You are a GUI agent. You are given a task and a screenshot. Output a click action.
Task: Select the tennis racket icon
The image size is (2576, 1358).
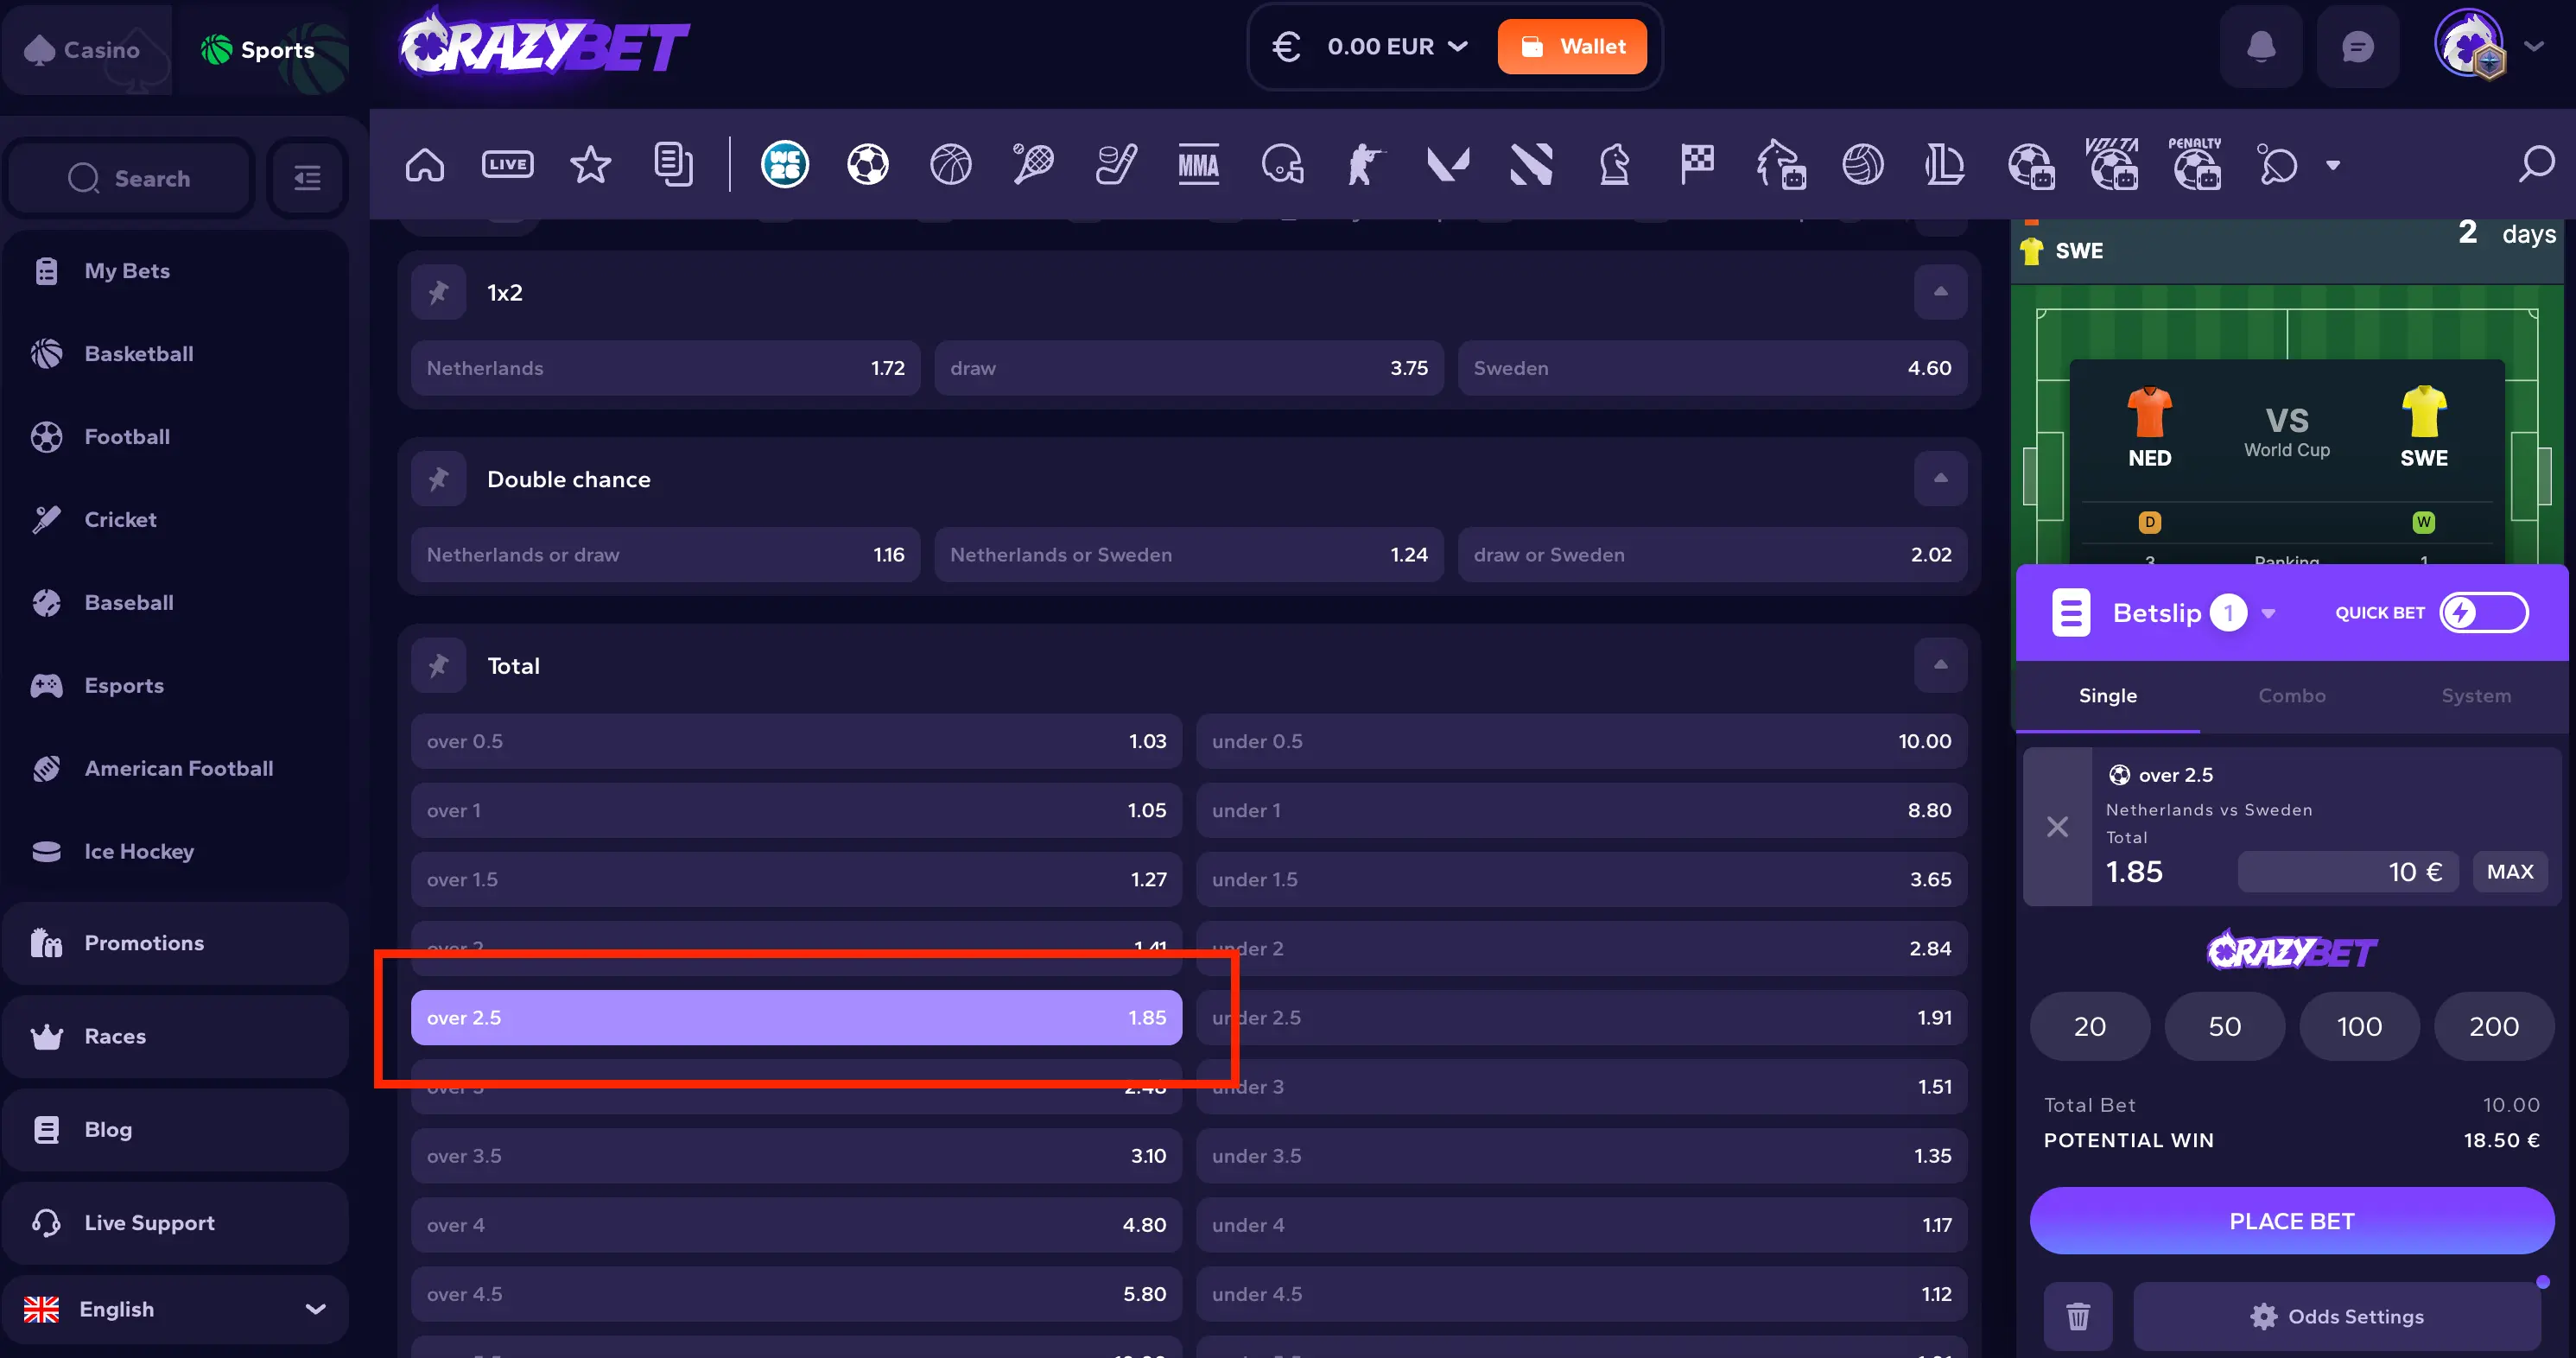[x=1033, y=164]
